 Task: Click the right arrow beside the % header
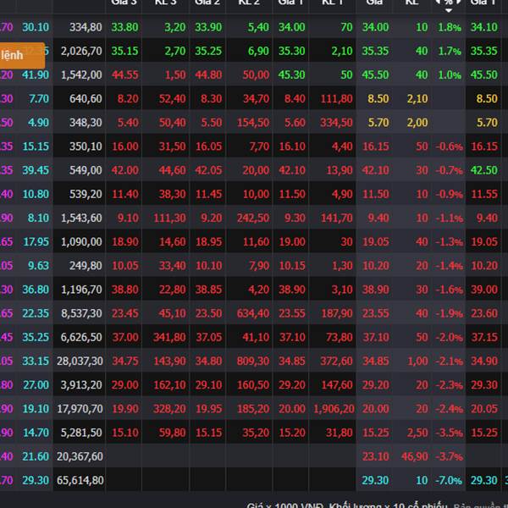click(x=459, y=2)
